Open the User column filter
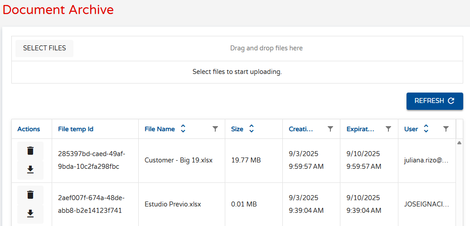This screenshot has width=470, height=226. click(446, 129)
